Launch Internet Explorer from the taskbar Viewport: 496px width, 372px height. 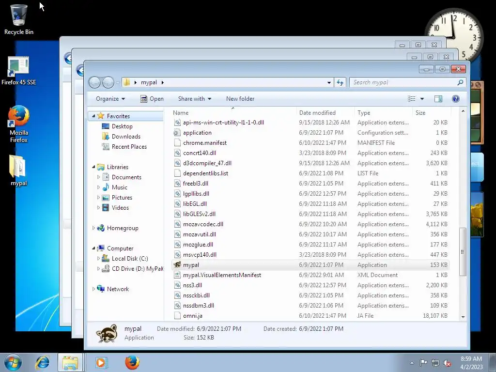tap(43, 362)
